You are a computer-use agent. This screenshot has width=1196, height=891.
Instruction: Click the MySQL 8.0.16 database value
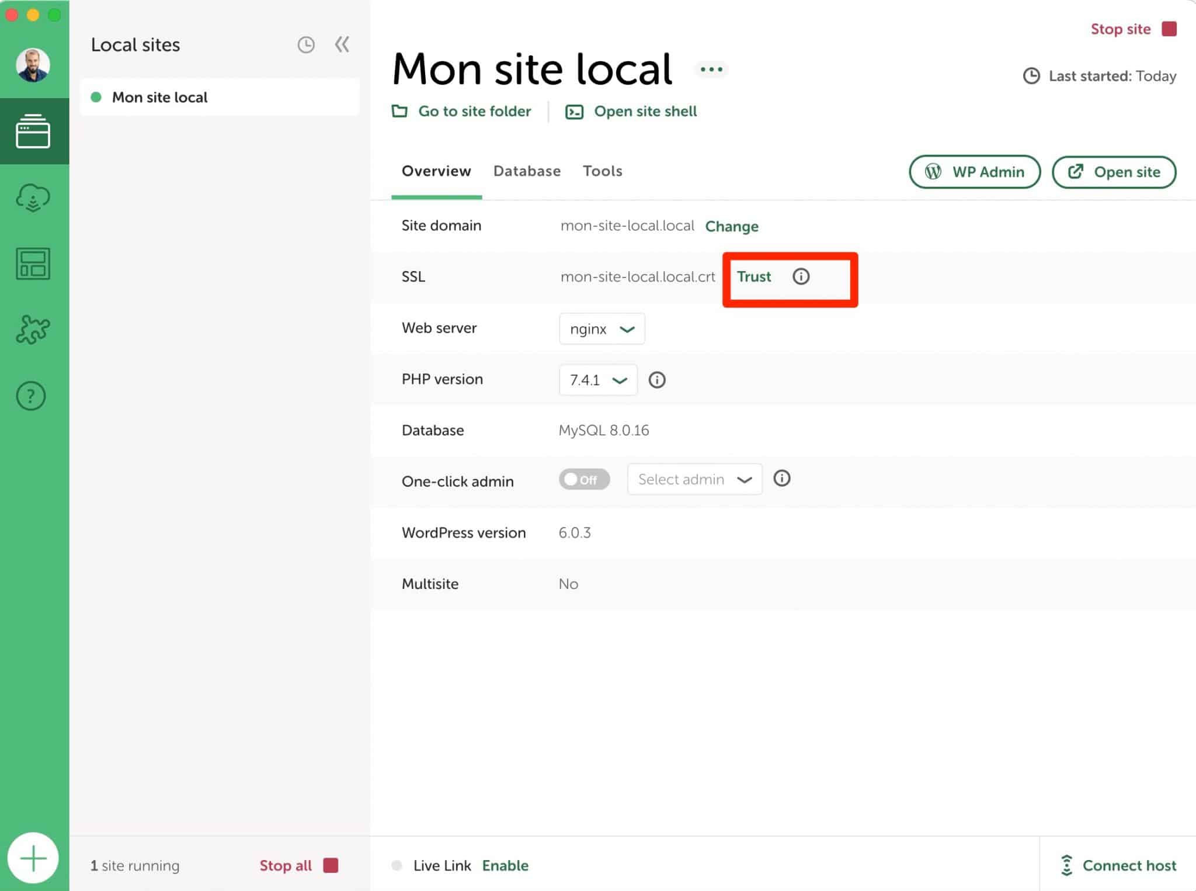604,430
